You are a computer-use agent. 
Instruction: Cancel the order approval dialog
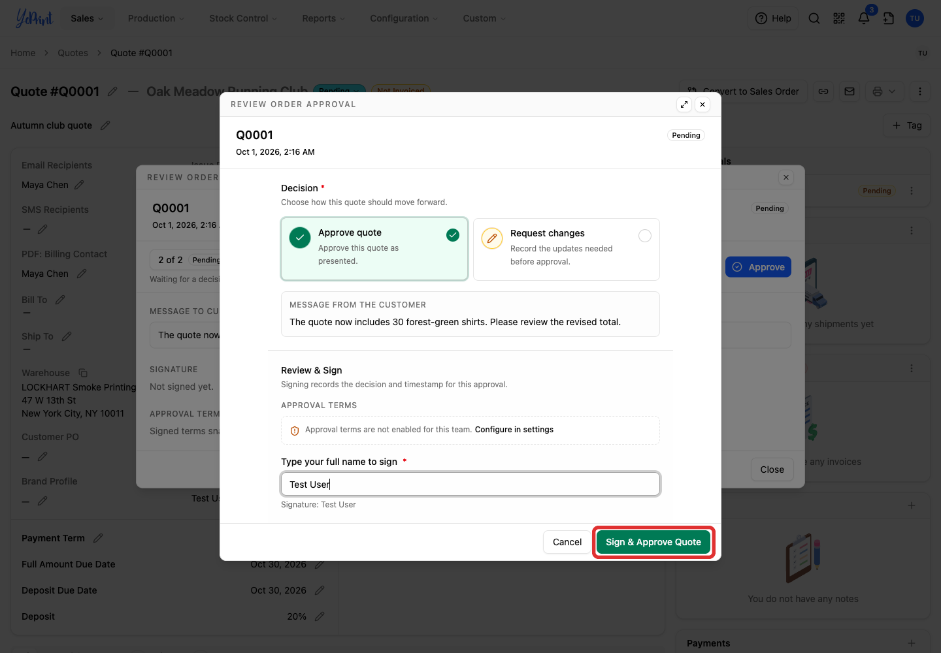click(x=567, y=542)
